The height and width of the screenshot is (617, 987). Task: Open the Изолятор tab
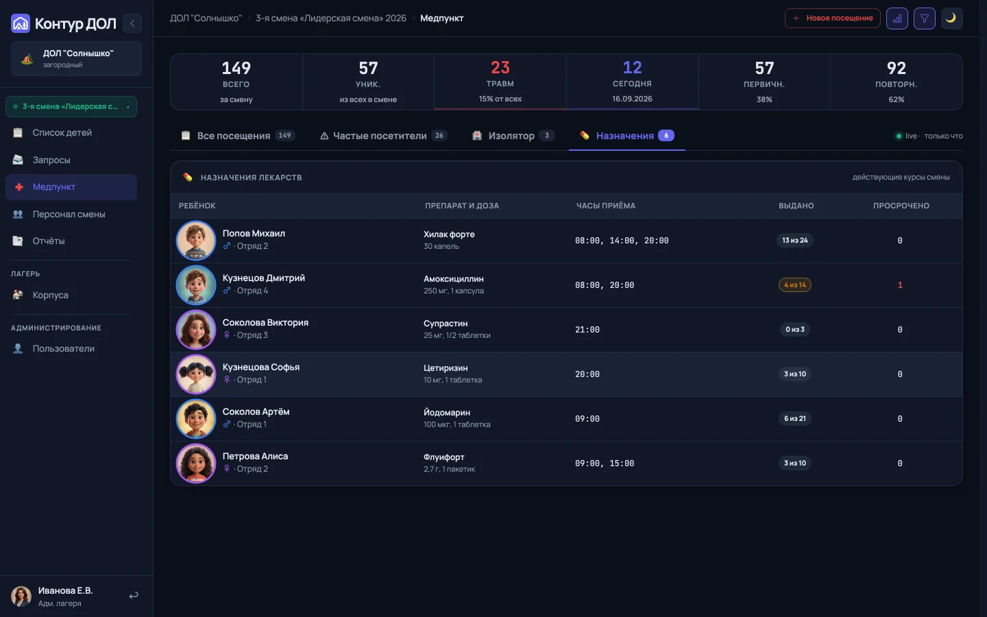click(x=514, y=136)
